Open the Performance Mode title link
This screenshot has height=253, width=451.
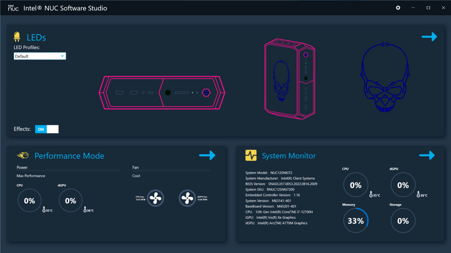pos(69,156)
